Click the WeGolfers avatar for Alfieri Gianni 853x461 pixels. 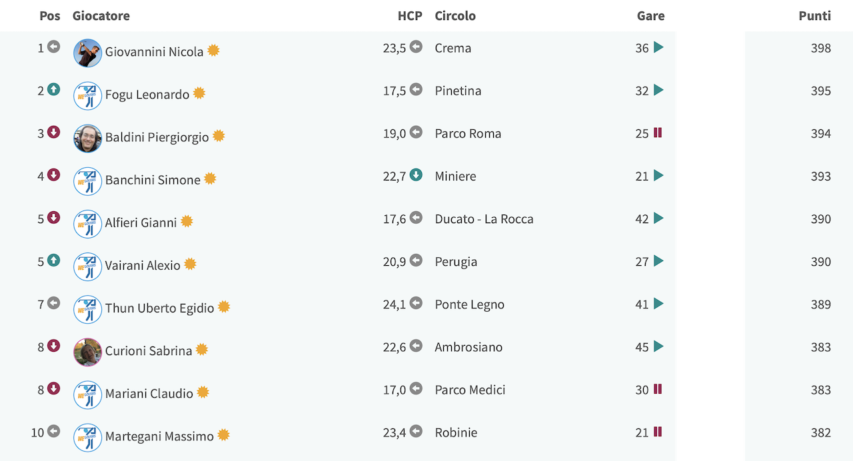coord(87,224)
